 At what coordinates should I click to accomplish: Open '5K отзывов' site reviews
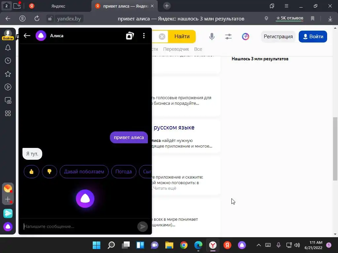tap(290, 18)
